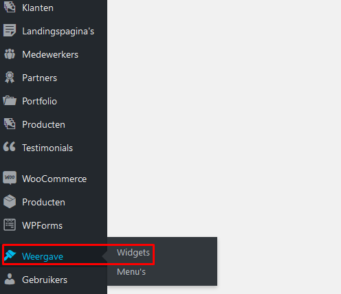
Task: Click the Testimonials quote mark icon
Action: 10,146
